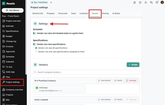The width and height of the screenshot is (165, 105).
Task: Open Calendar sidebar item
Action: pyautogui.click(x=8, y=62)
